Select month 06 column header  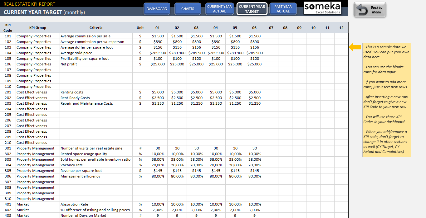[x=254, y=27]
